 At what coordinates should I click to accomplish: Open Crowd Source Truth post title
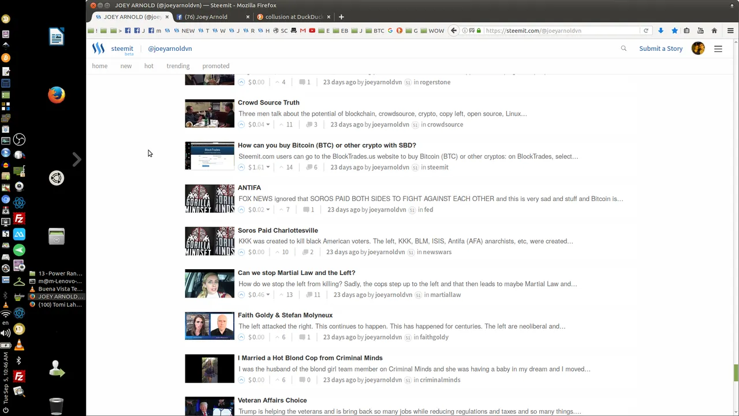pos(268,103)
